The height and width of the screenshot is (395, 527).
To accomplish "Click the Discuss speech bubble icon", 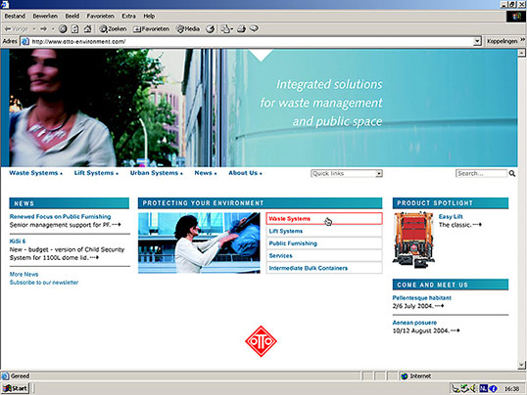I will [x=254, y=29].
